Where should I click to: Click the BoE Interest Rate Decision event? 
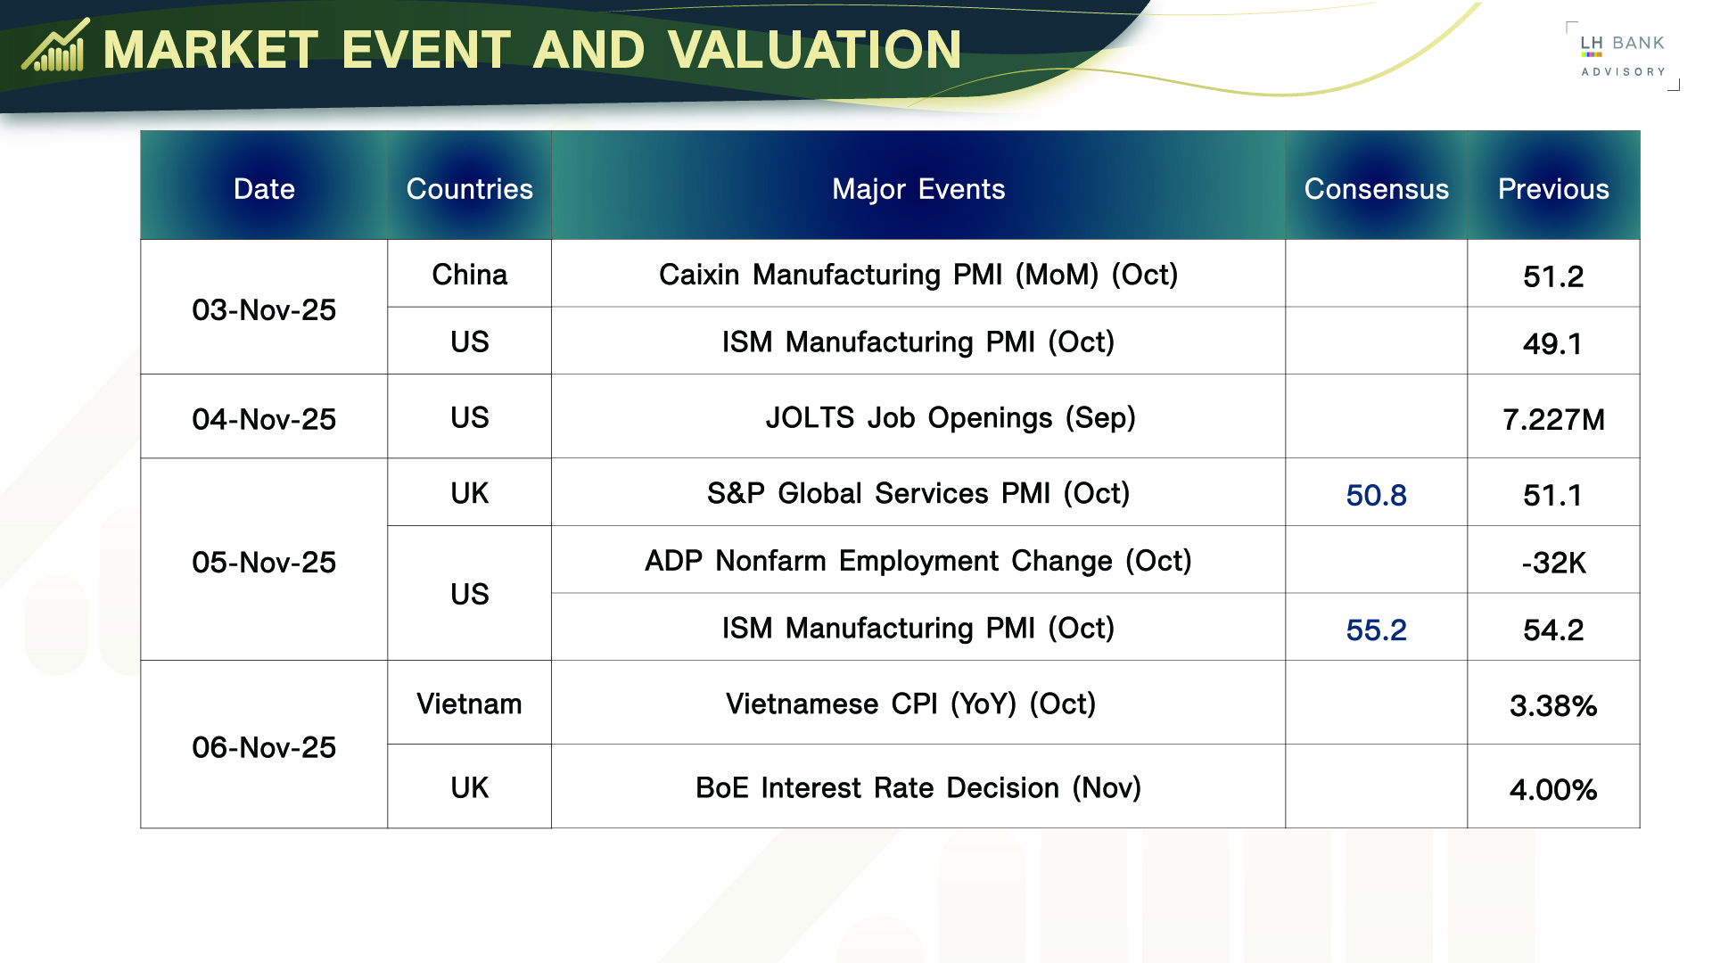point(918,788)
